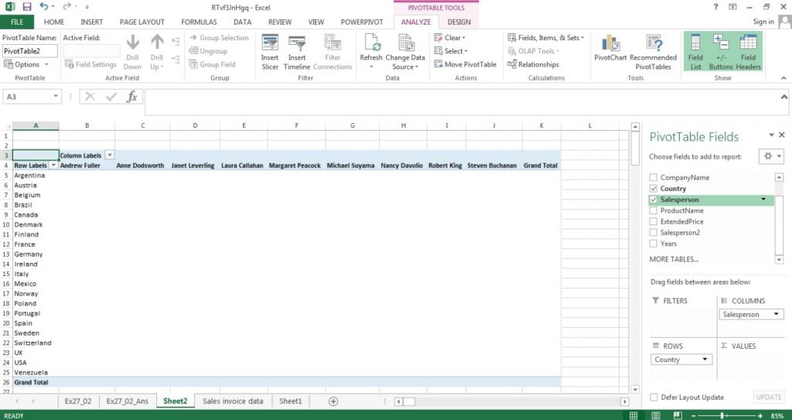792x420 pixels.
Task: Collapse the ribbon with the arrow
Action: (x=783, y=78)
